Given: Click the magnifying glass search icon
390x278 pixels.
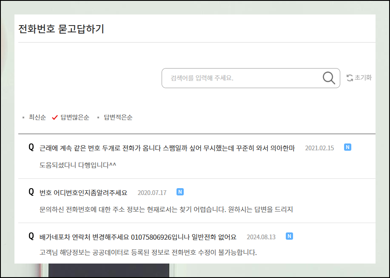Looking at the screenshot, I should click(x=329, y=78).
